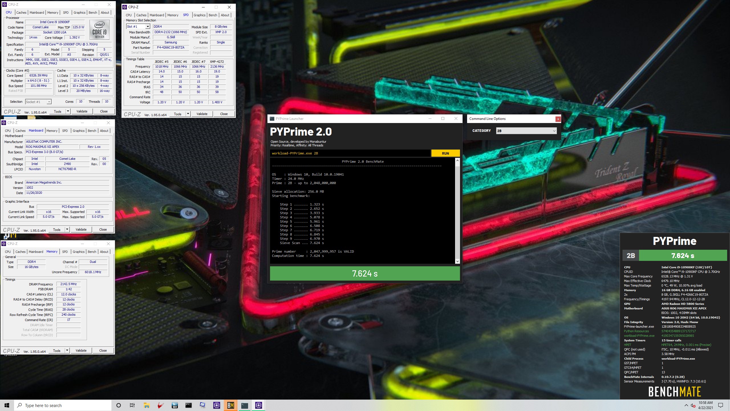Screen dimensions: 730x411
Task: Open Task View from the taskbar
Action: pos(132,405)
